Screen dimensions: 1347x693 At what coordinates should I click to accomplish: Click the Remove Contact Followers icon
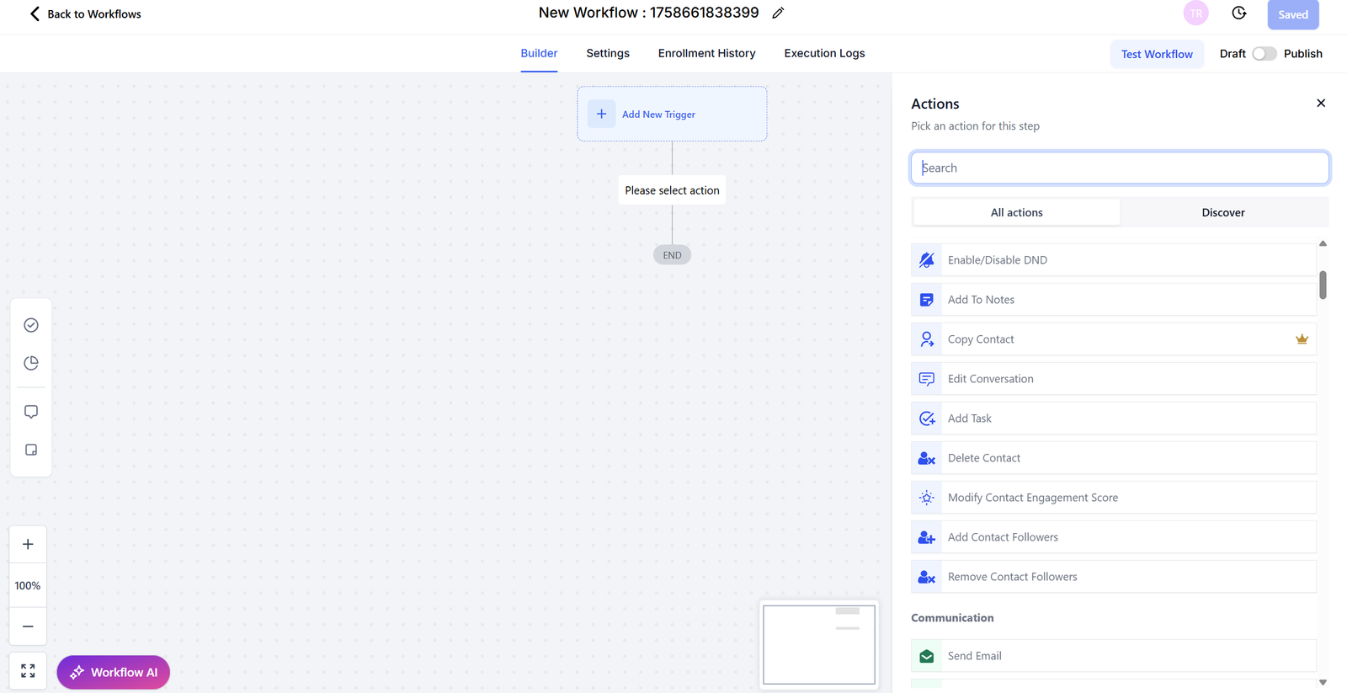(927, 577)
